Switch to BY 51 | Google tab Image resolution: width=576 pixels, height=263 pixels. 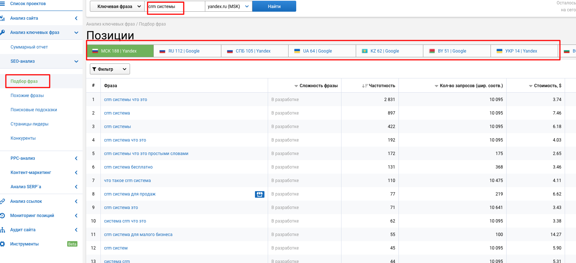(457, 51)
